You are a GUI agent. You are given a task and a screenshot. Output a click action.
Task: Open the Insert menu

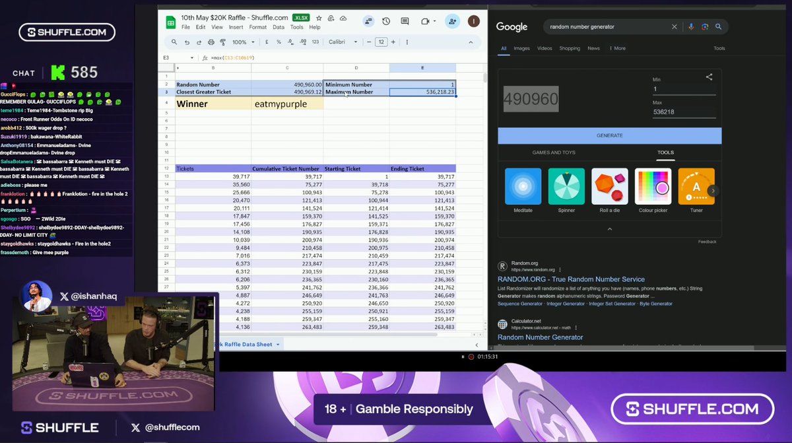[236, 27]
